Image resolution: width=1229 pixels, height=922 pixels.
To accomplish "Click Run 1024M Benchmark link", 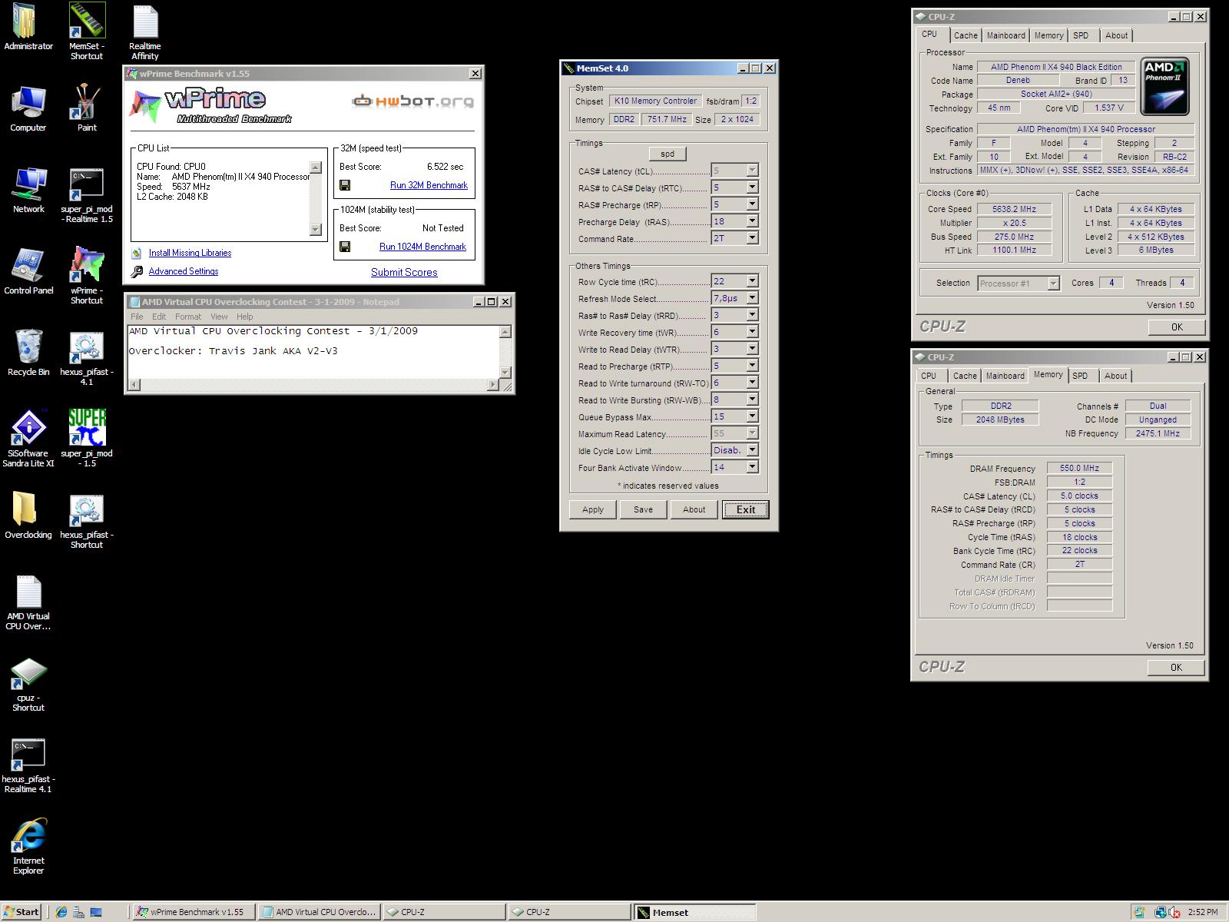I will pyautogui.click(x=422, y=247).
